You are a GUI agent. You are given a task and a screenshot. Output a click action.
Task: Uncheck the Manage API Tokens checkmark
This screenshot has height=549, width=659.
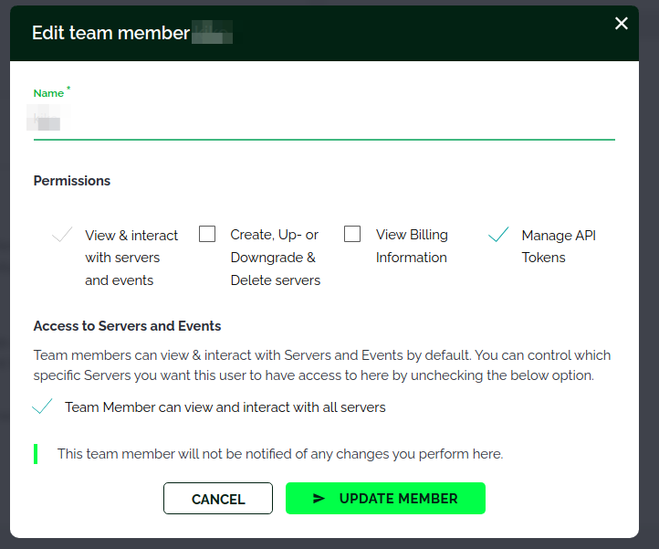[498, 235]
